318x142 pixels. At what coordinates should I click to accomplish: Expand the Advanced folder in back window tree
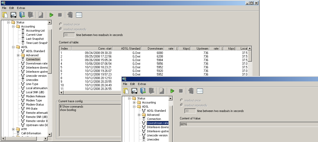pos(18,55)
